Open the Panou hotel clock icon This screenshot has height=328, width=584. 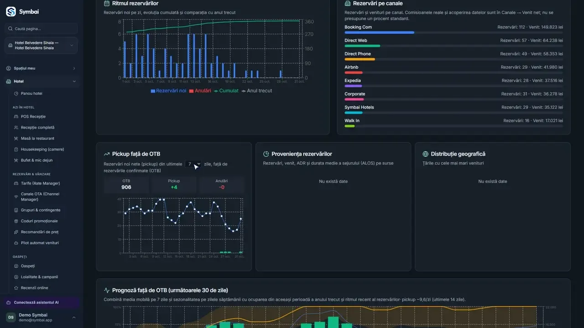click(x=16, y=93)
